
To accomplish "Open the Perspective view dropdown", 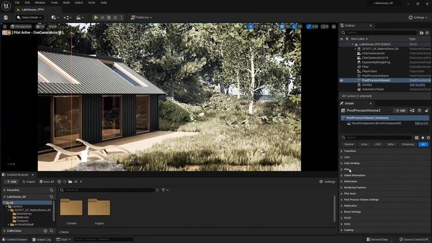I will click(21, 26).
